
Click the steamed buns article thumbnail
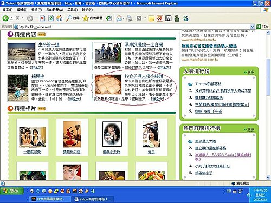point(108,84)
